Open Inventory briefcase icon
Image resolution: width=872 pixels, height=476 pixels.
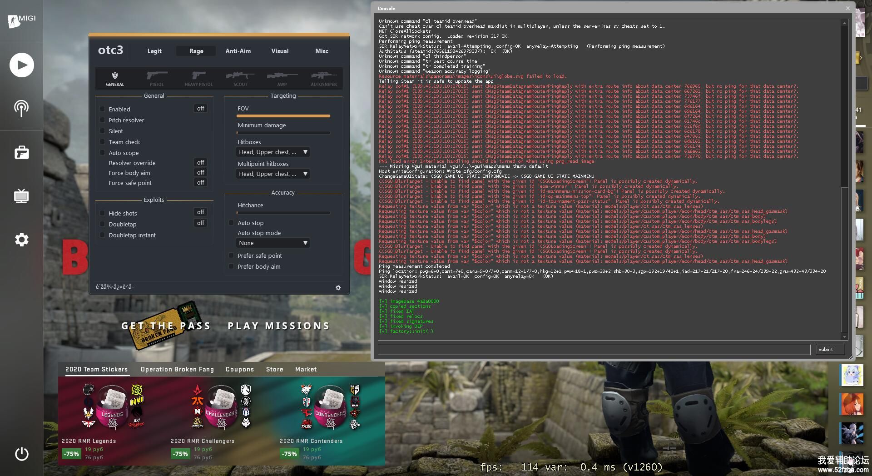click(21, 152)
